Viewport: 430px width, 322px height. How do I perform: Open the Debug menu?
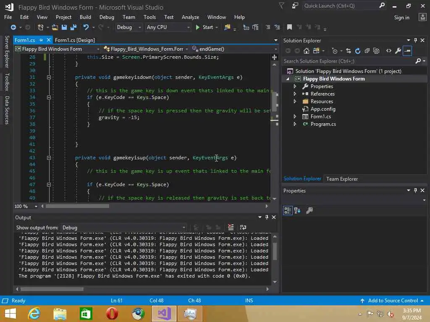107,17
